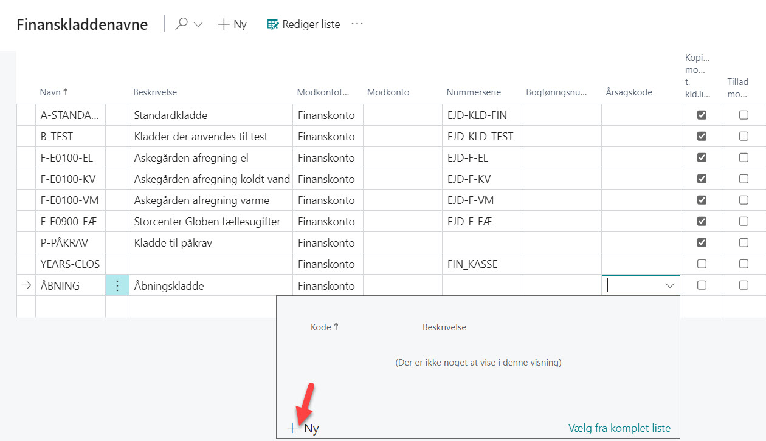Sort by the Navn column header
This screenshot has height=441, width=766.
(50, 92)
